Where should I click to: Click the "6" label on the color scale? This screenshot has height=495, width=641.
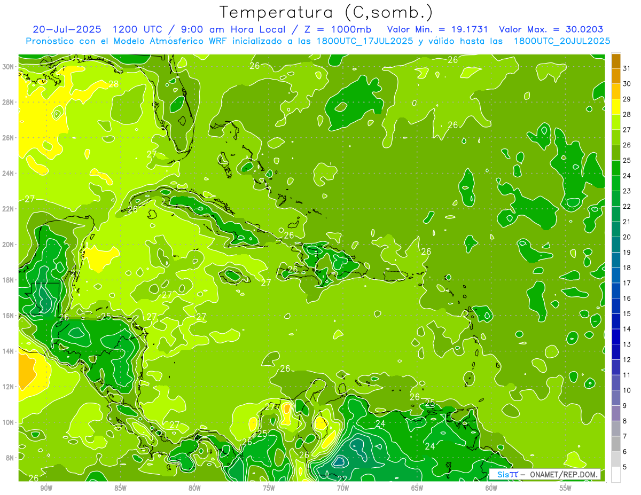point(625,452)
